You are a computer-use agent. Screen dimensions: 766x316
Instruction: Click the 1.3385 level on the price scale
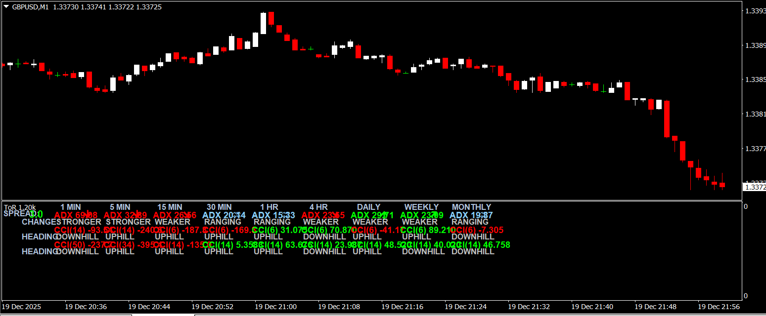755,79
